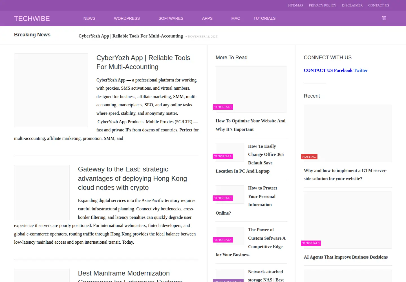The image size is (406, 282).
Task: Open TUTORIALS in the main navigation
Action: (x=264, y=18)
